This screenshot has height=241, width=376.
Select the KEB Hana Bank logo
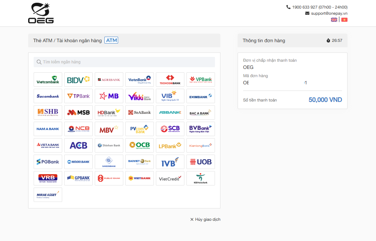[201, 178]
